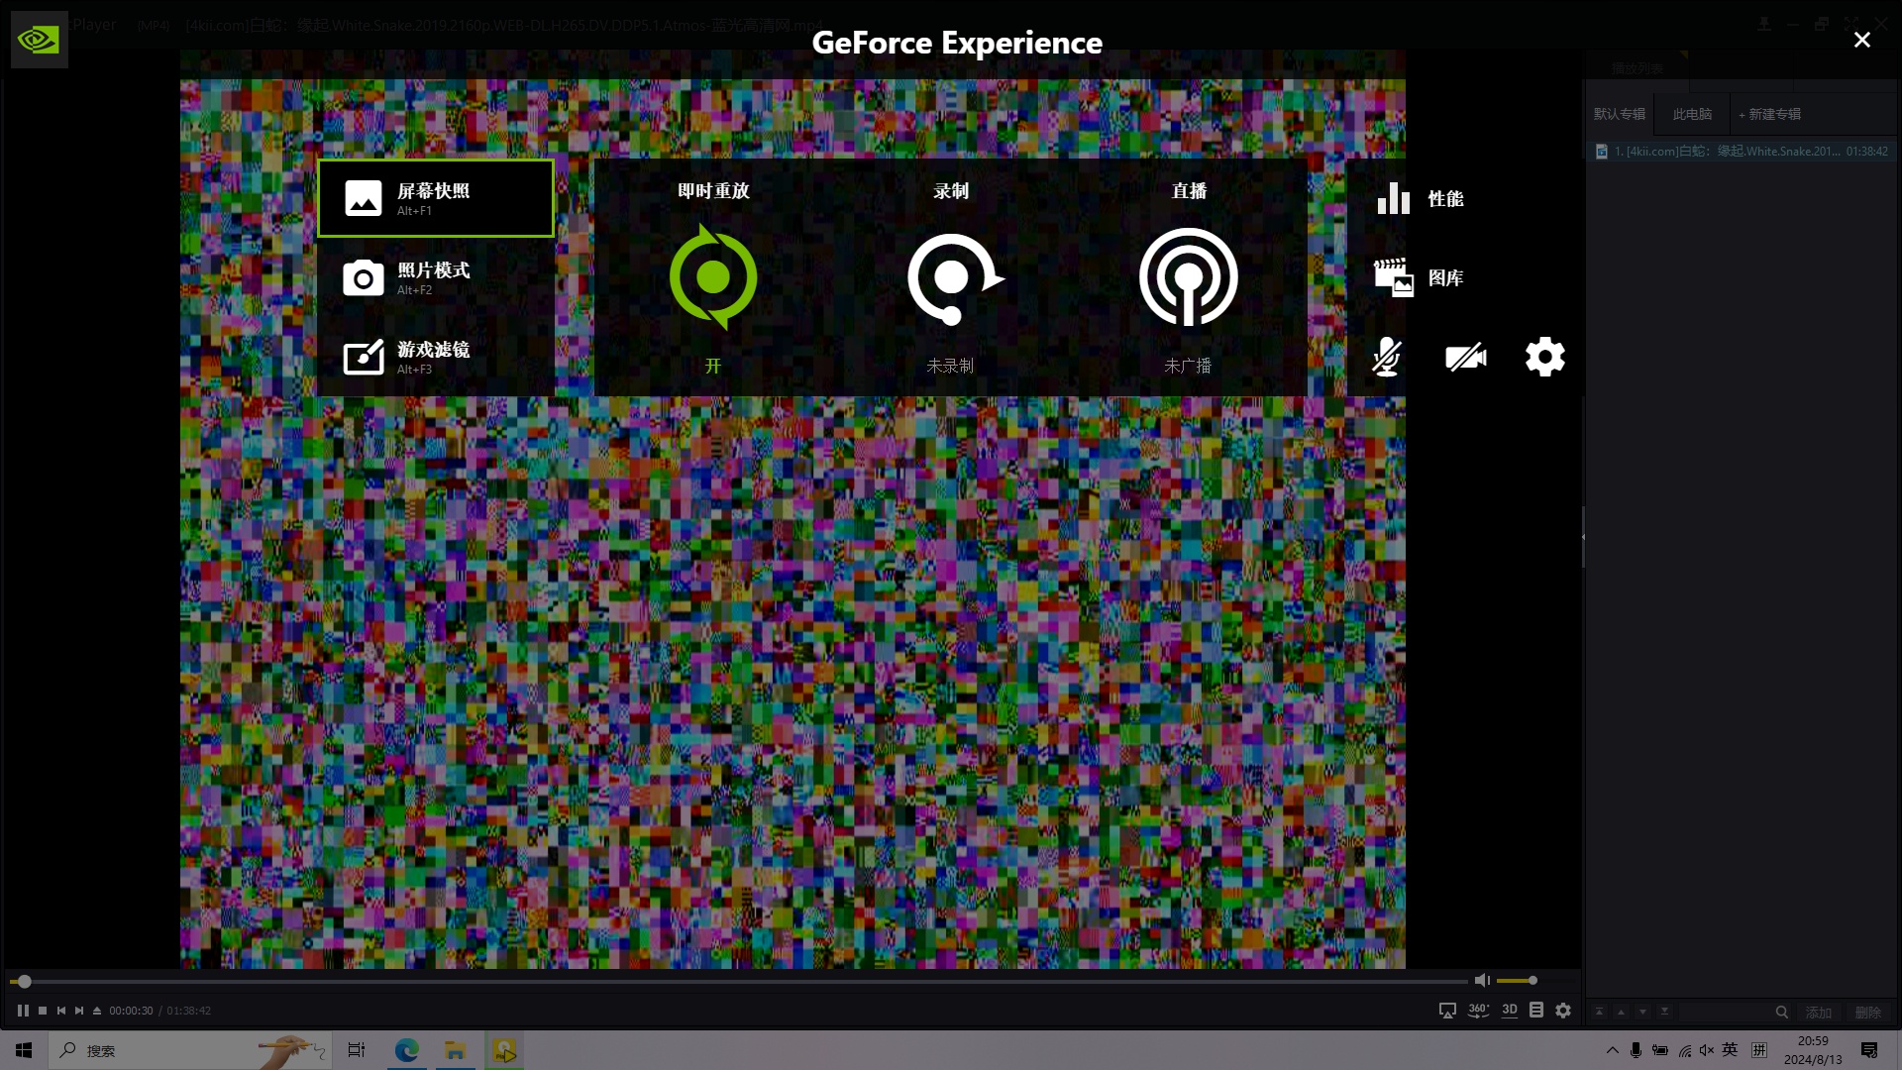Move playlist item to bottom
1902x1070 pixels.
coord(1664,1012)
